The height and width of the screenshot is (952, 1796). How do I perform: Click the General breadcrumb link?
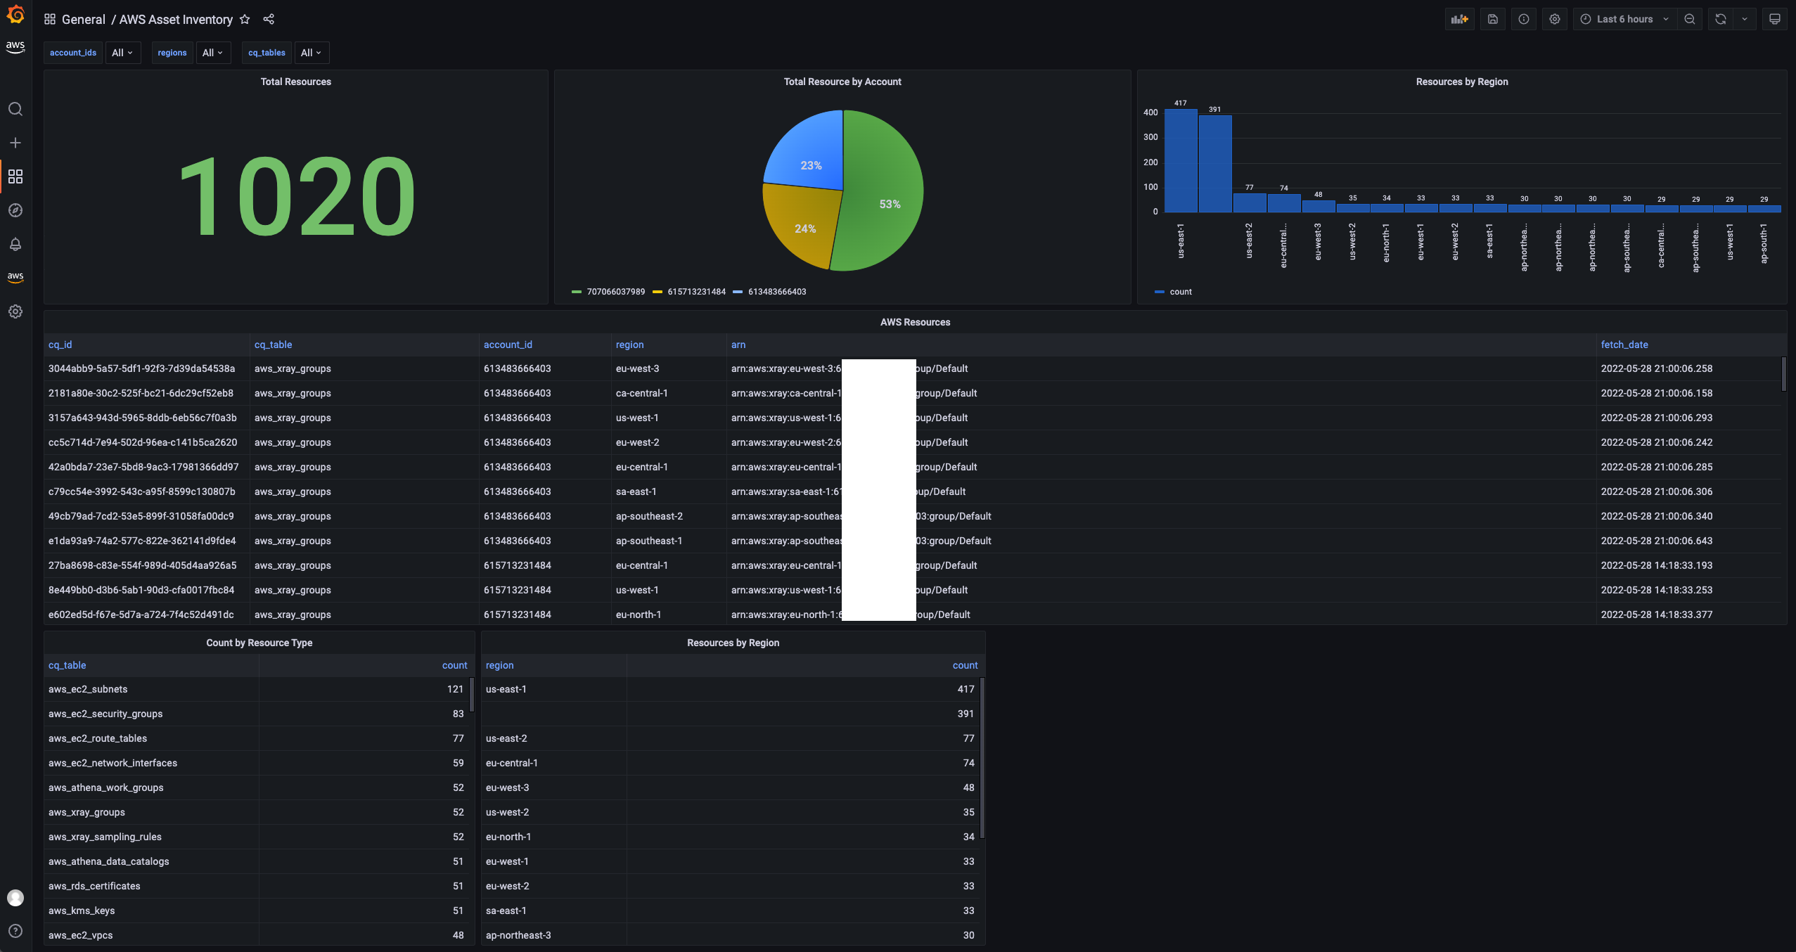tap(84, 20)
